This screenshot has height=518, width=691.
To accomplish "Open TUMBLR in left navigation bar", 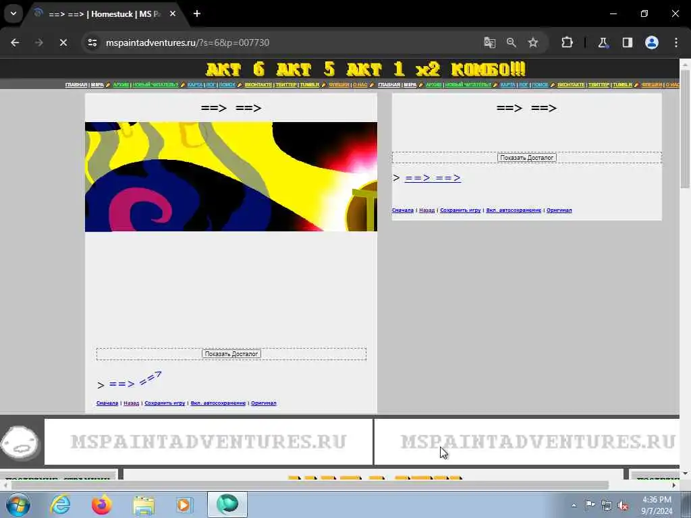I will [310, 84].
